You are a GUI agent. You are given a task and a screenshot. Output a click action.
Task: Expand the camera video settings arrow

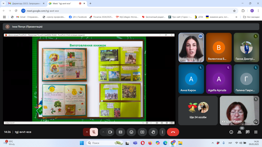tap(103, 132)
